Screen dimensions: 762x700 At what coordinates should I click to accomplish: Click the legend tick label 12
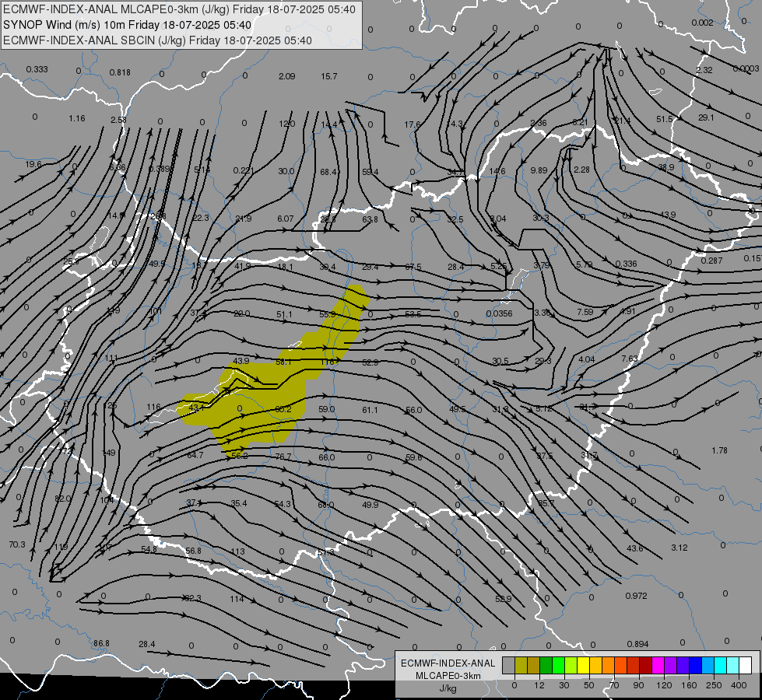tap(539, 685)
